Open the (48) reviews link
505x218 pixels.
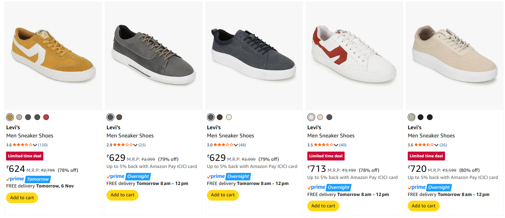pyautogui.click(x=242, y=145)
